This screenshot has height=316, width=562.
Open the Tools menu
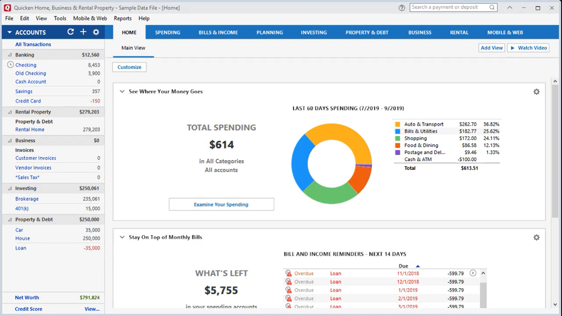click(60, 19)
